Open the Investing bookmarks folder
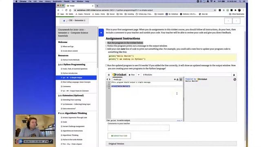This screenshot has width=261, height=147. 129,14
